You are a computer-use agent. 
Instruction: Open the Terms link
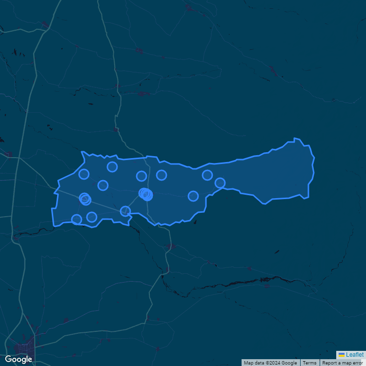click(309, 363)
